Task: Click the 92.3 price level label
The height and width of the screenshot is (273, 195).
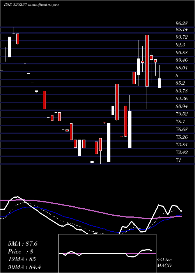Action: tap(180, 45)
